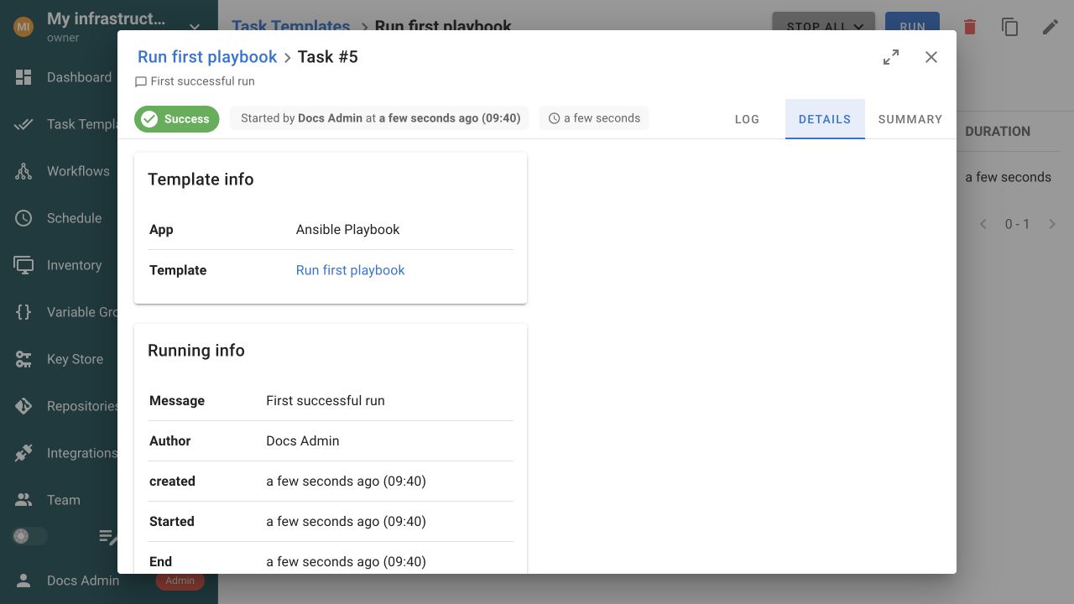
Task: Switch to the LOG tab
Action: (747, 119)
